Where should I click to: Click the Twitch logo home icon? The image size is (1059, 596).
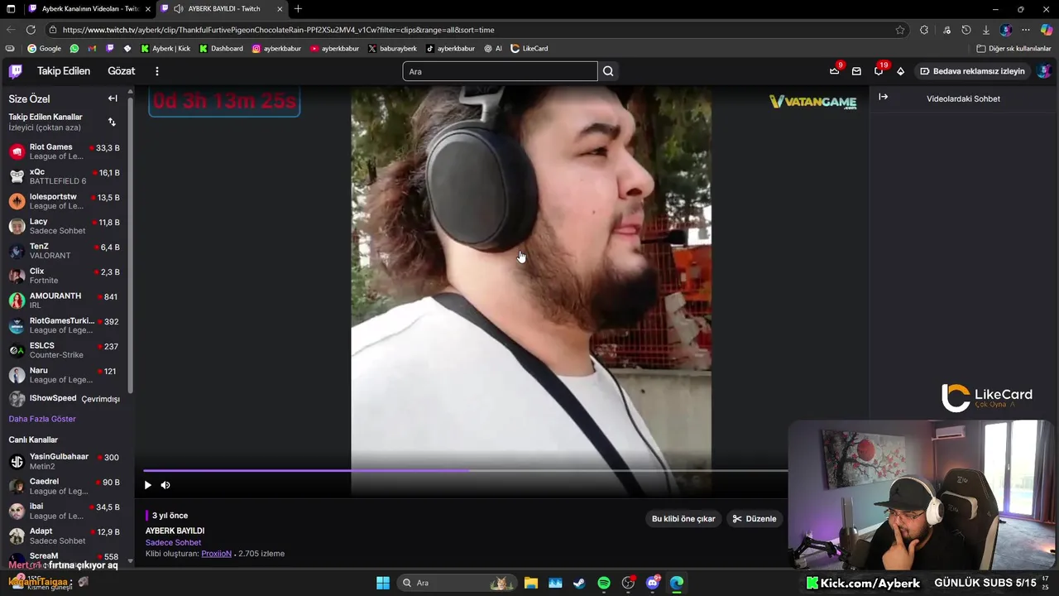(16, 71)
